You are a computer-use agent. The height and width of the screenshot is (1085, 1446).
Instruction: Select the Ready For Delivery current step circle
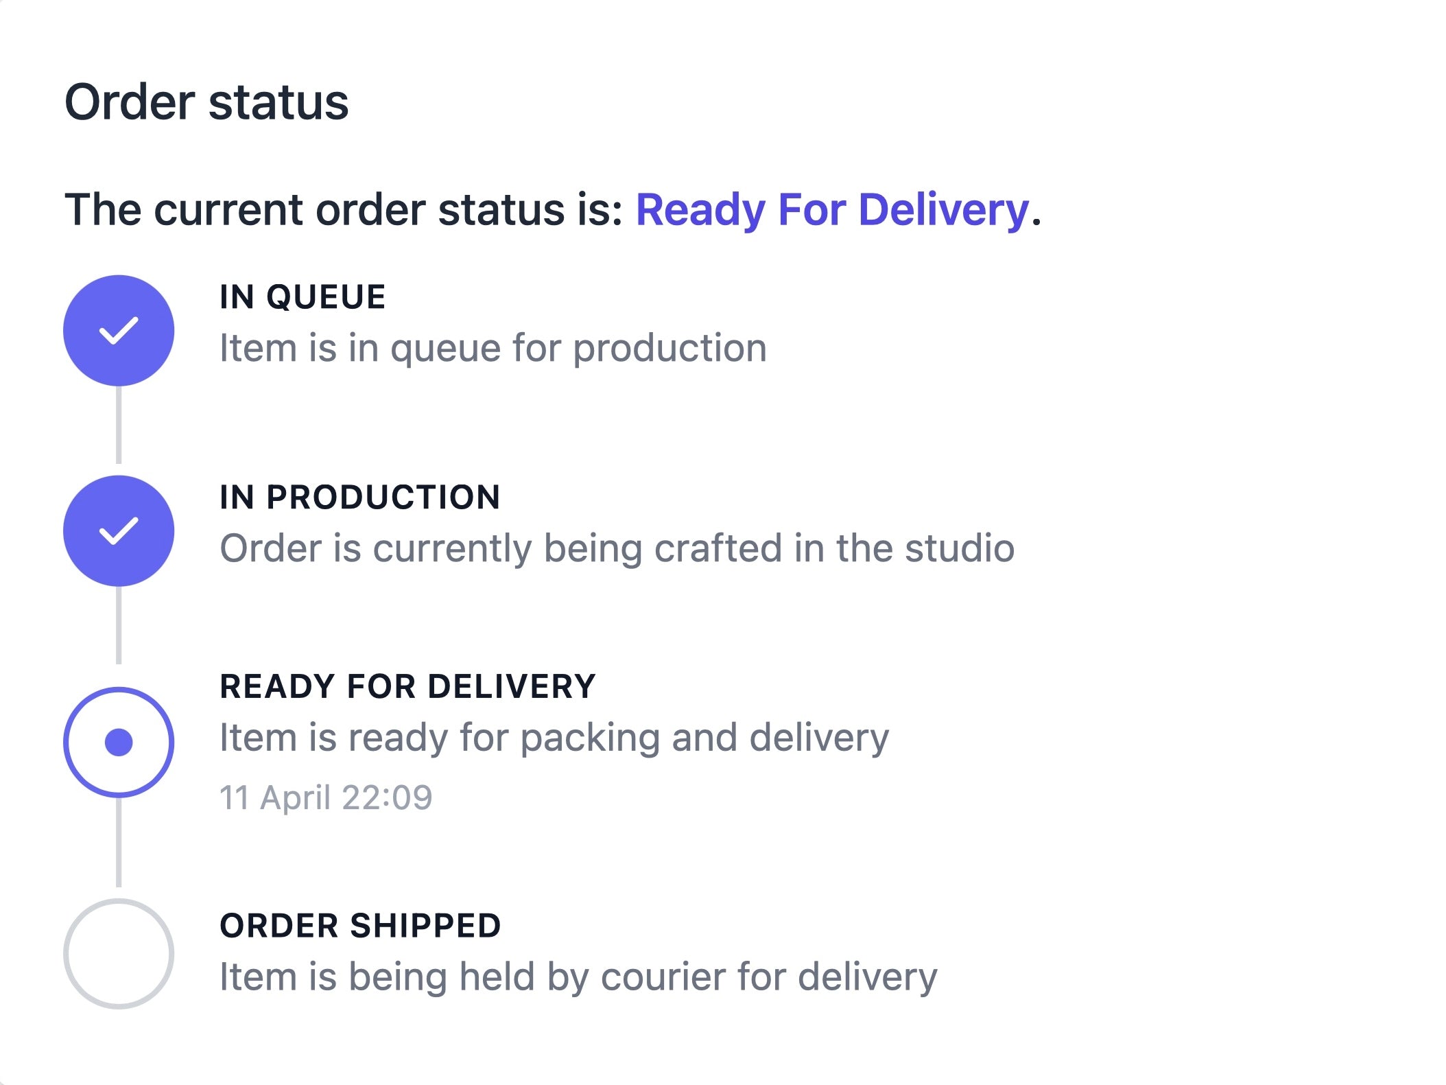click(x=119, y=742)
